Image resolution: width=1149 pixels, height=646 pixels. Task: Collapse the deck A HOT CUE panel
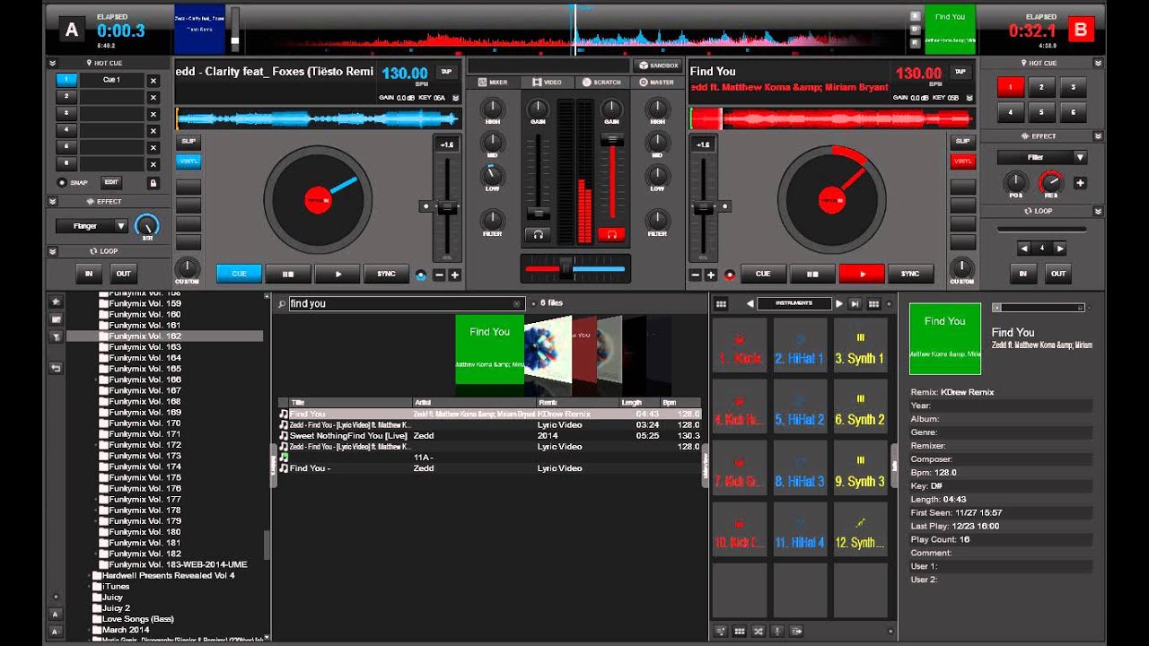(52, 64)
